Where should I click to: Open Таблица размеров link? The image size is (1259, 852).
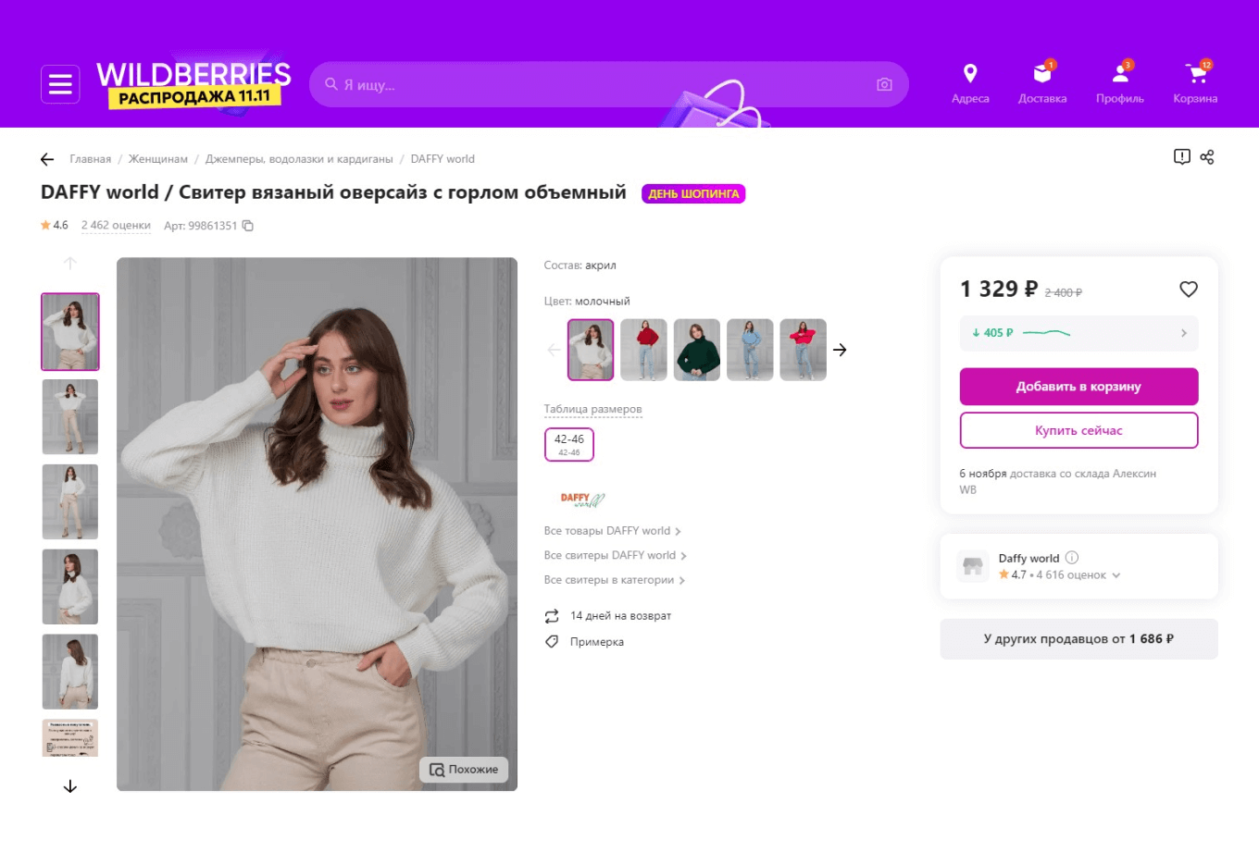coord(592,409)
